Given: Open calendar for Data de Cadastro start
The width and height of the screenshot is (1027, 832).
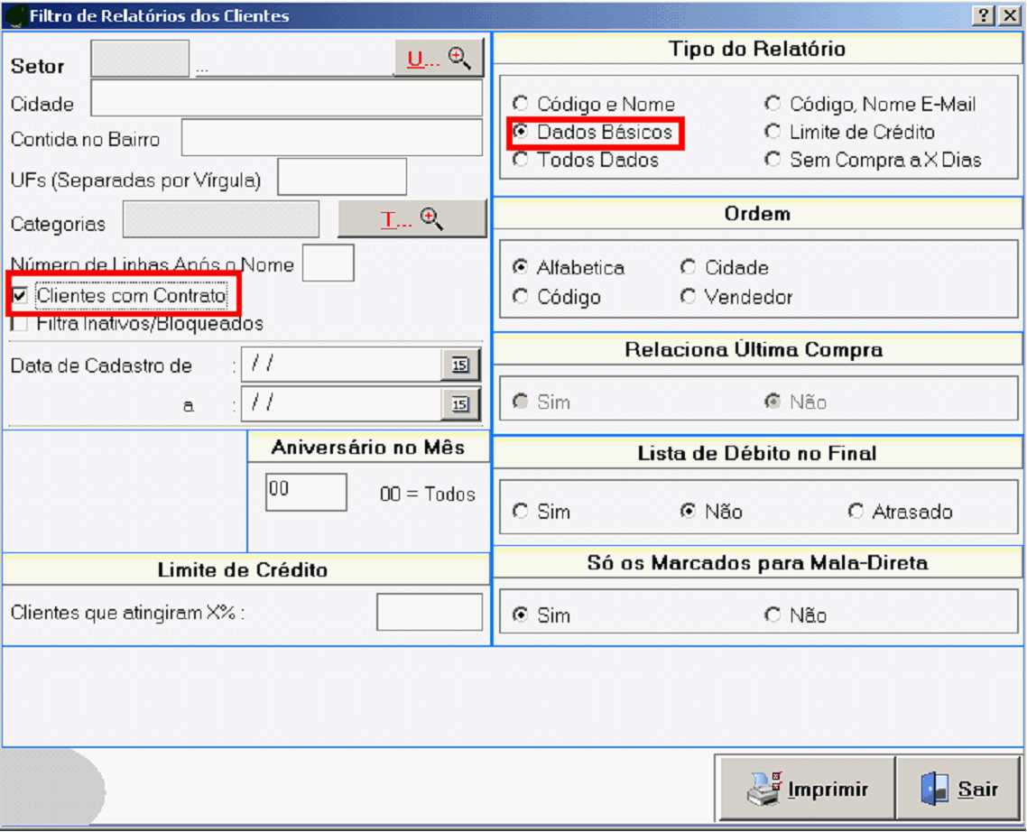Looking at the screenshot, I should point(460,365).
